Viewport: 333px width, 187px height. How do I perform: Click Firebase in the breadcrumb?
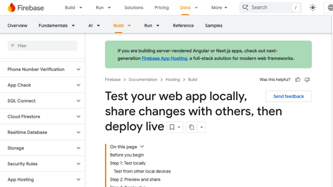[x=113, y=80]
